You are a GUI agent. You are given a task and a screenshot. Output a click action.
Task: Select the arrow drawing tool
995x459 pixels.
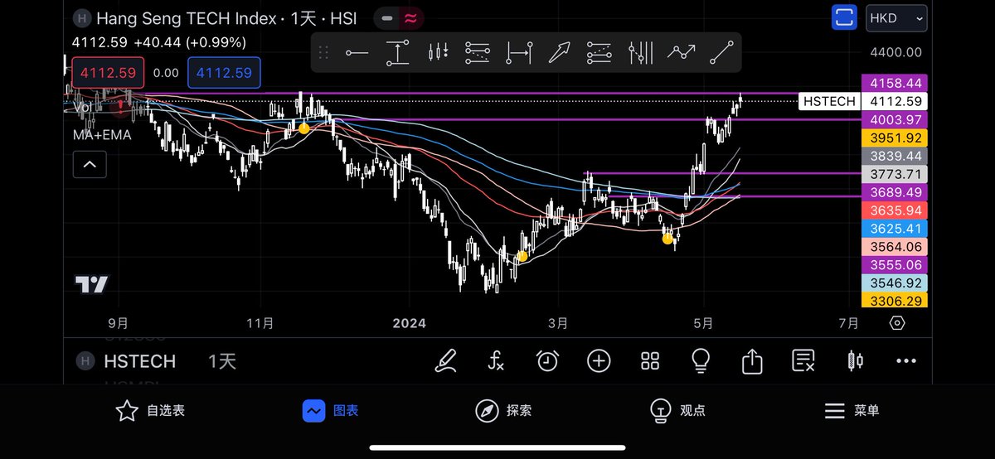560,52
